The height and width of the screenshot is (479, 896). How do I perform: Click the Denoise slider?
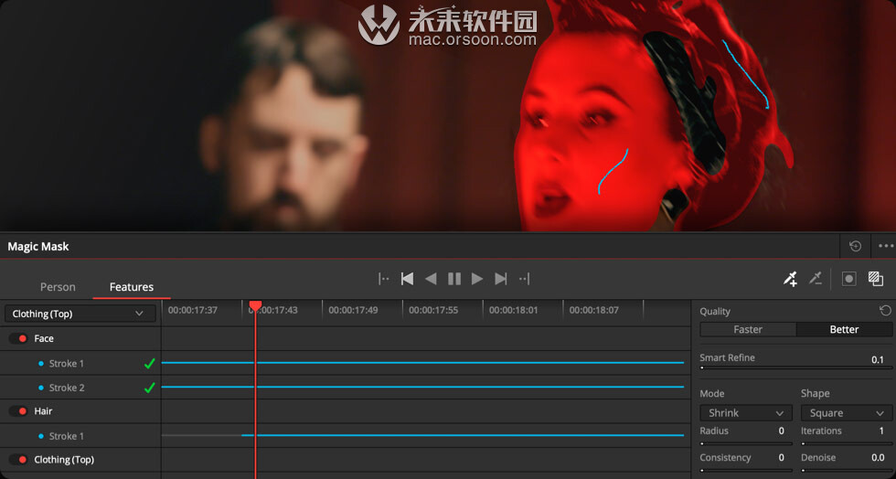click(847, 471)
